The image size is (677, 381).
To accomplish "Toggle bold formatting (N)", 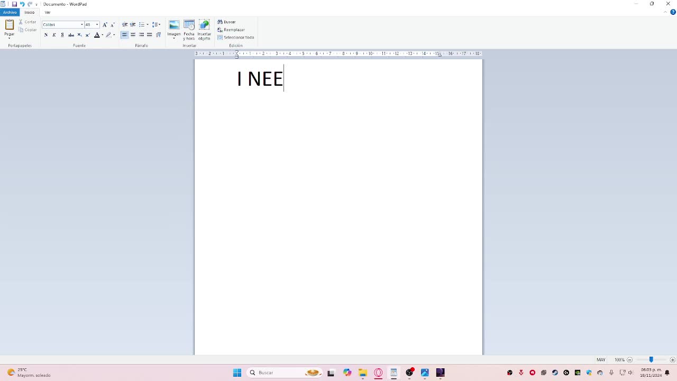I will coord(46,35).
